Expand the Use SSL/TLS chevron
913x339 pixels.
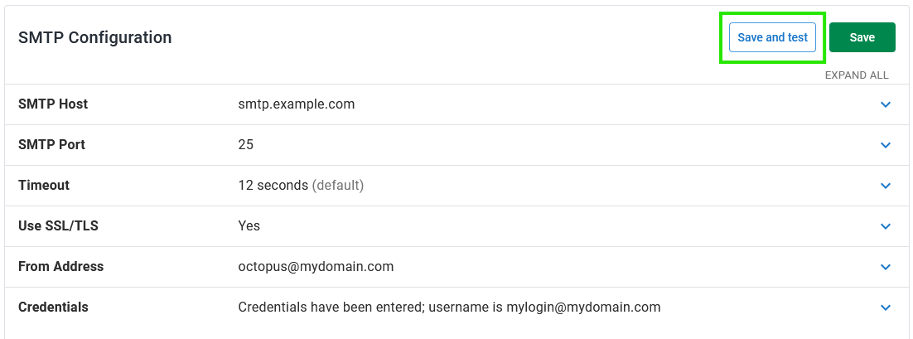click(x=886, y=226)
